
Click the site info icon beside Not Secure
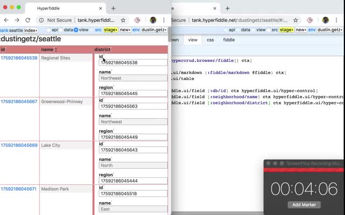[41, 20]
